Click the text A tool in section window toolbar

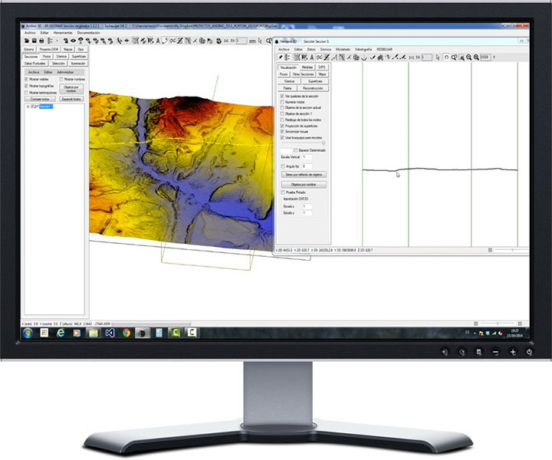pyautogui.click(x=312, y=58)
